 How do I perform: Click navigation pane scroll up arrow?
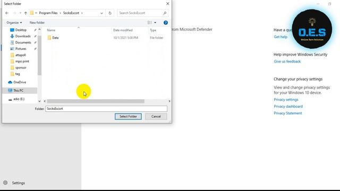39,29
